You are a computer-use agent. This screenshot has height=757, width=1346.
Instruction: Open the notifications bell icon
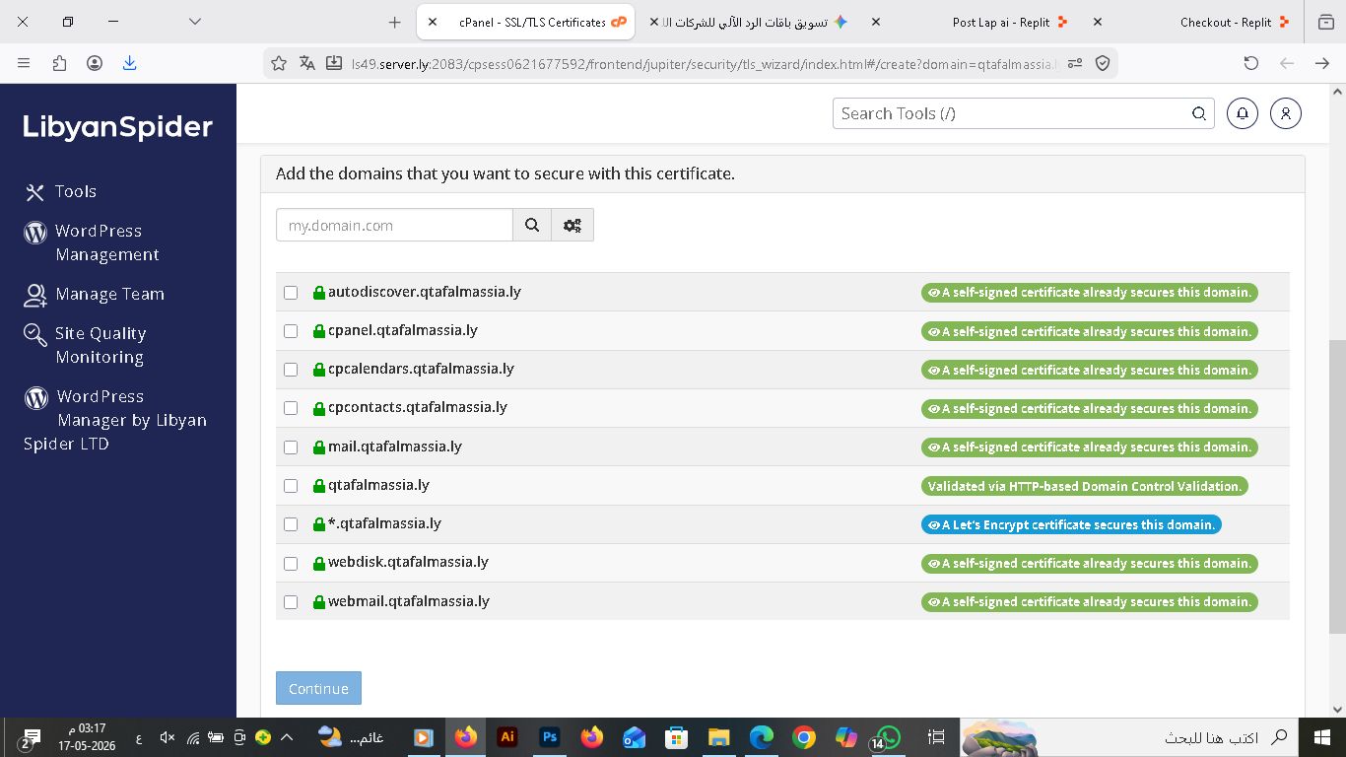click(1243, 113)
